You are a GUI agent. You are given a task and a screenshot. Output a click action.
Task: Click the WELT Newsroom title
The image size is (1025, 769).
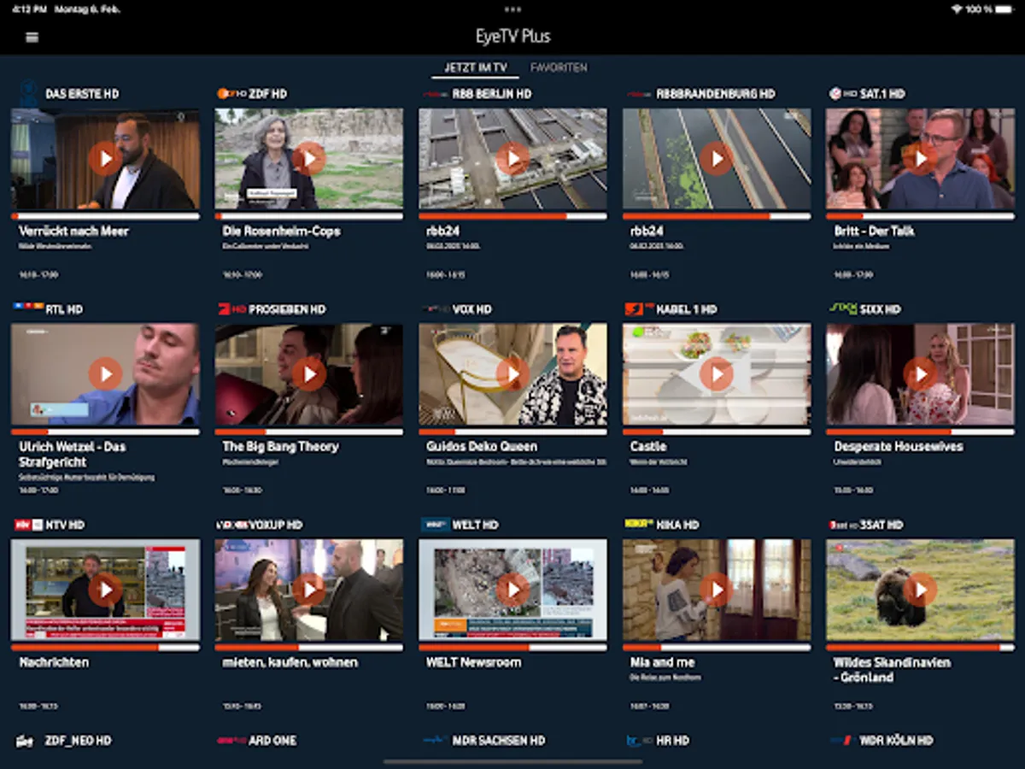(473, 662)
